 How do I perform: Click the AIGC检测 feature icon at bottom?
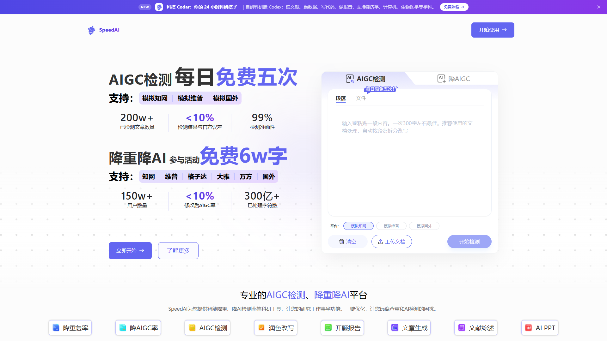click(192, 327)
